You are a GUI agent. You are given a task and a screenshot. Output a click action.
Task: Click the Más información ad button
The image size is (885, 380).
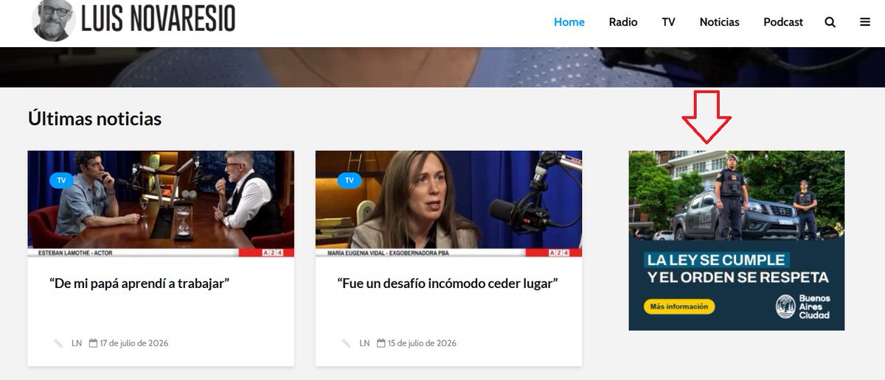point(679,306)
